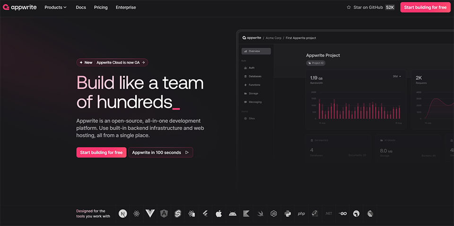Choose the Kotlin logo icon
This screenshot has height=226, width=454.
tap(246, 214)
